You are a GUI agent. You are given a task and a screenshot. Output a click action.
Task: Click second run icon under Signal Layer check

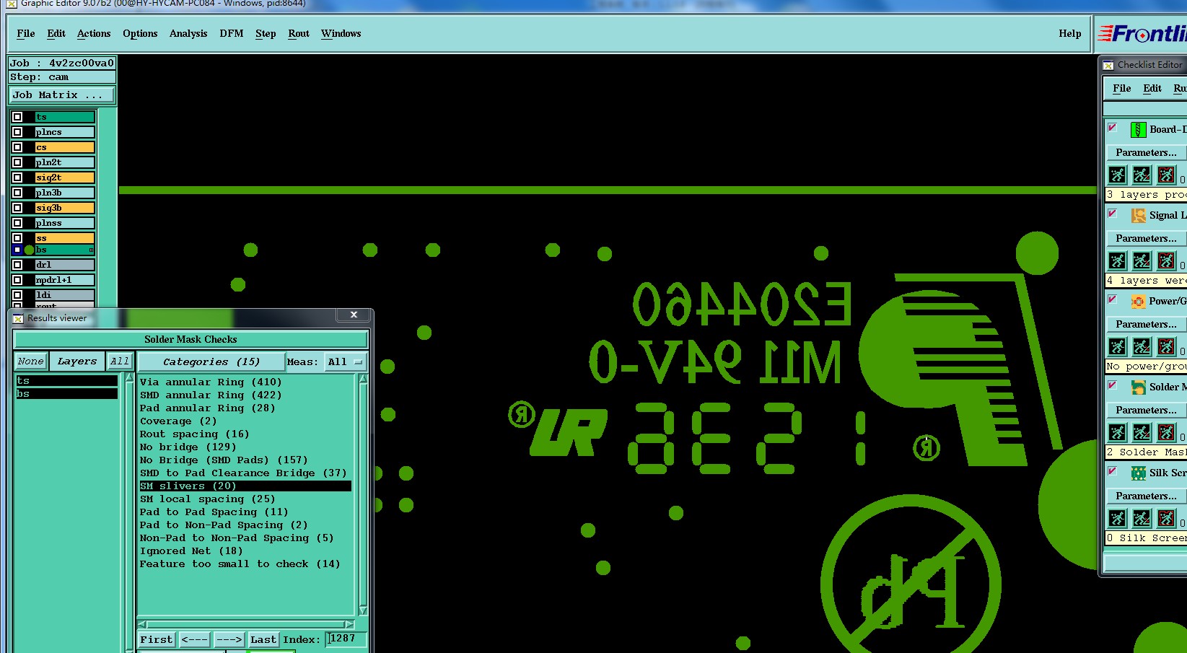pyautogui.click(x=1142, y=260)
